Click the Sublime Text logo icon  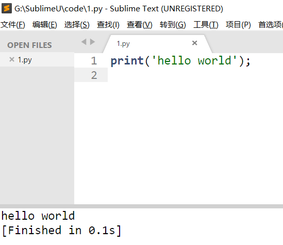click(7, 8)
